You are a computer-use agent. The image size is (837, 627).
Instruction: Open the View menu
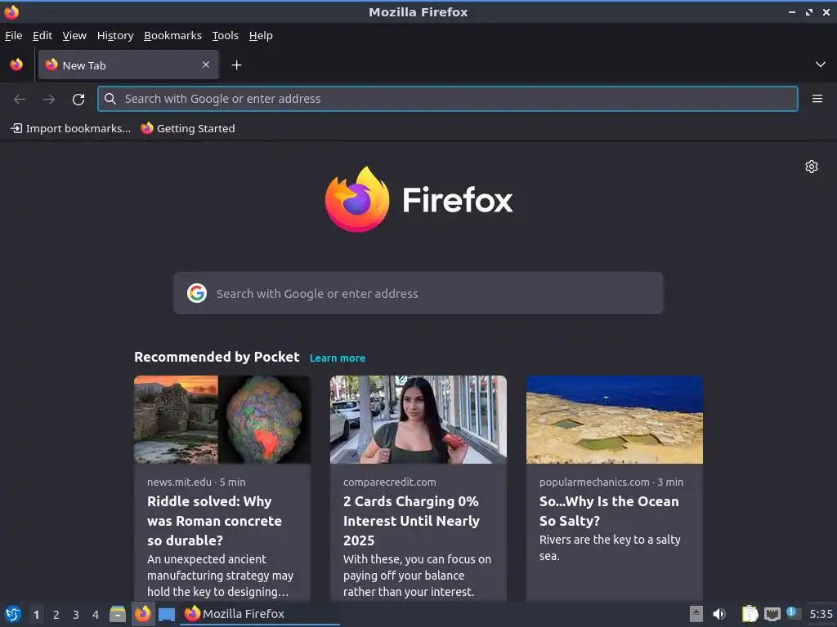pos(74,35)
